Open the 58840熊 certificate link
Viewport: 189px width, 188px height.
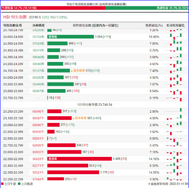(38, 64)
